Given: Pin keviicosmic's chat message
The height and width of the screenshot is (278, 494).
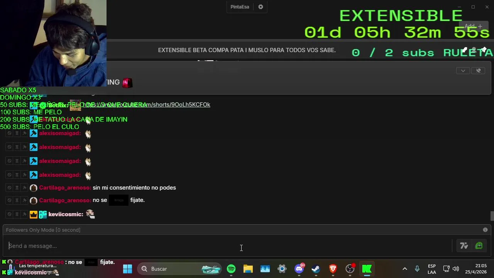Looking at the screenshot, I should 24,214.
